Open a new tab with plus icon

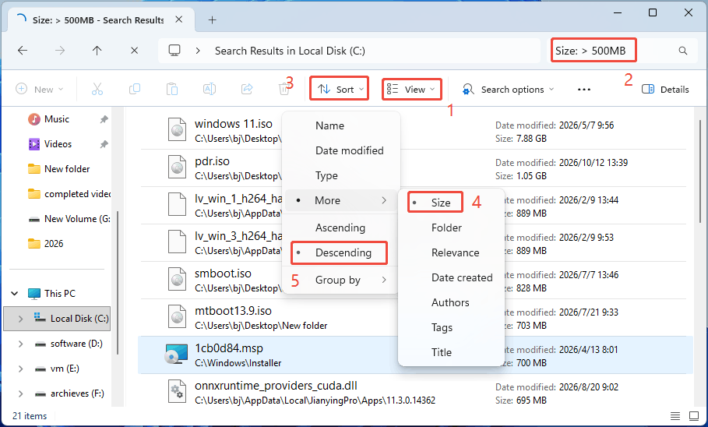pos(212,20)
